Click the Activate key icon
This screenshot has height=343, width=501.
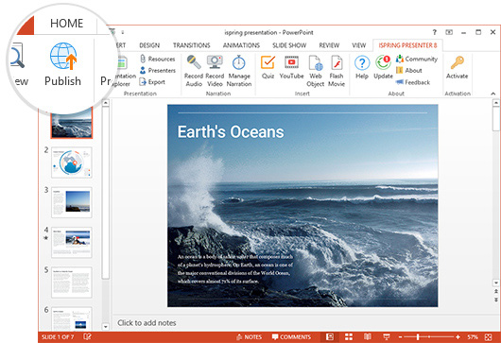[x=458, y=62]
